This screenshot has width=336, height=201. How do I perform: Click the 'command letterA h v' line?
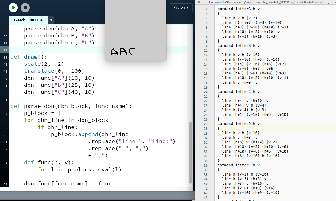(238, 9)
